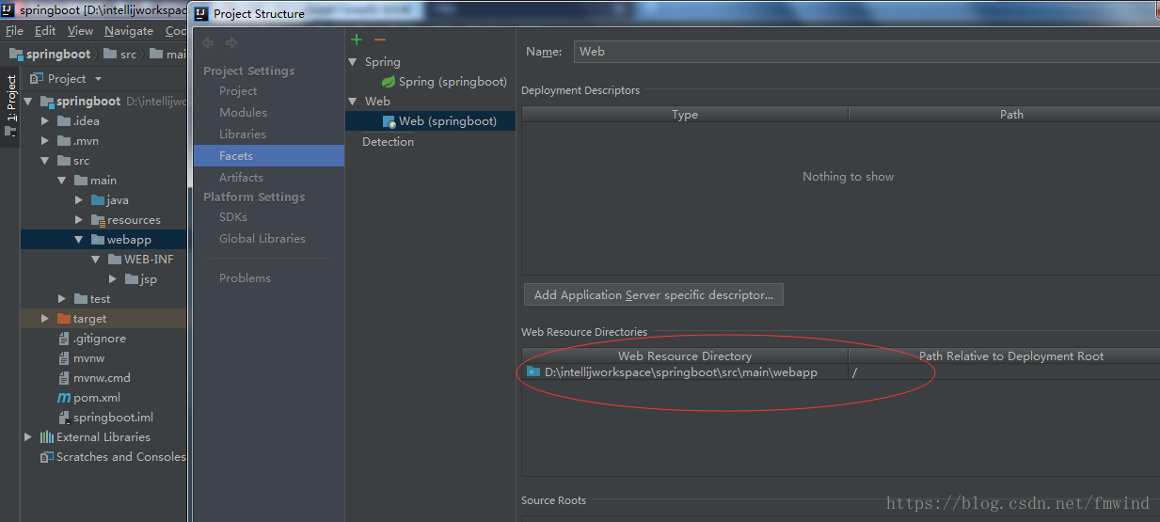This screenshot has height=522, width=1160.
Task: Click the .idea folder icon
Action: 64,121
